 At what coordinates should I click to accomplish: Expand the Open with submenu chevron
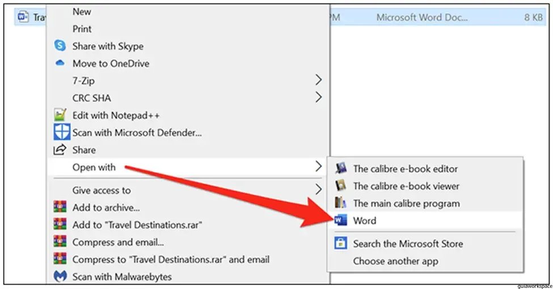tap(319, 167)
